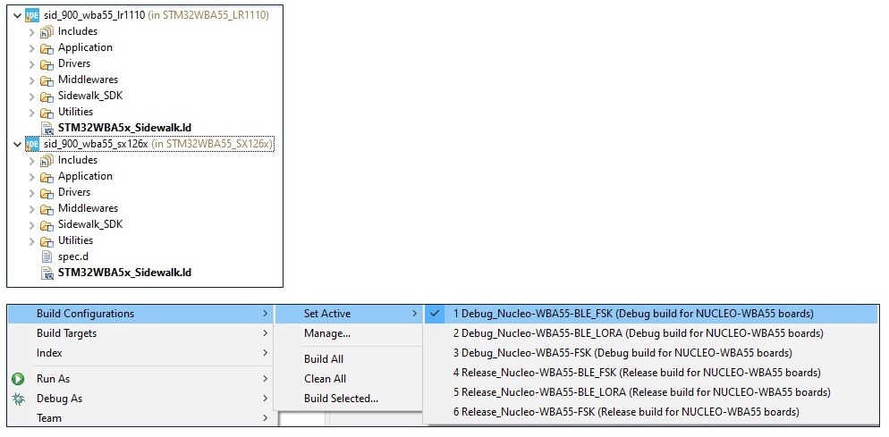Choose Build Selected... option
The height and width of the screenshot is (437, 889).
349,399
